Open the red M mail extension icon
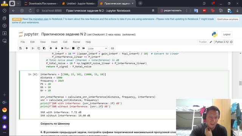242x136 pixels. pyautogui.click(x=204, y=11)
